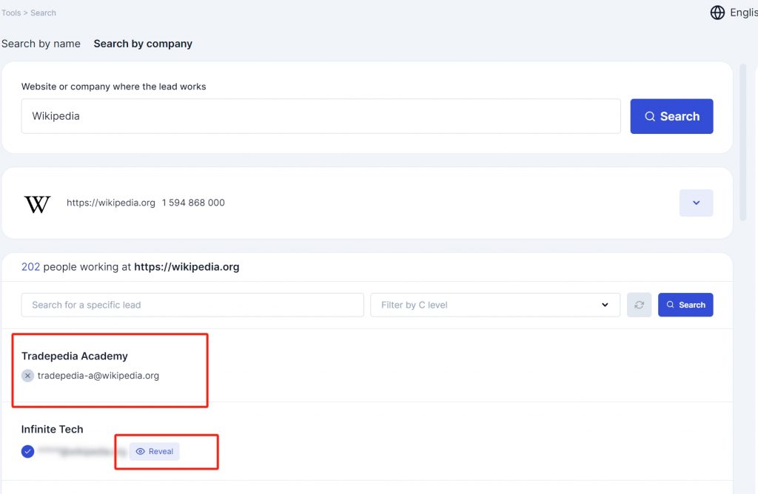Viewport: 758px width, 494px height.
Task: Click the 202 people count
Action: pyautogui.click(x=30, y=267)
